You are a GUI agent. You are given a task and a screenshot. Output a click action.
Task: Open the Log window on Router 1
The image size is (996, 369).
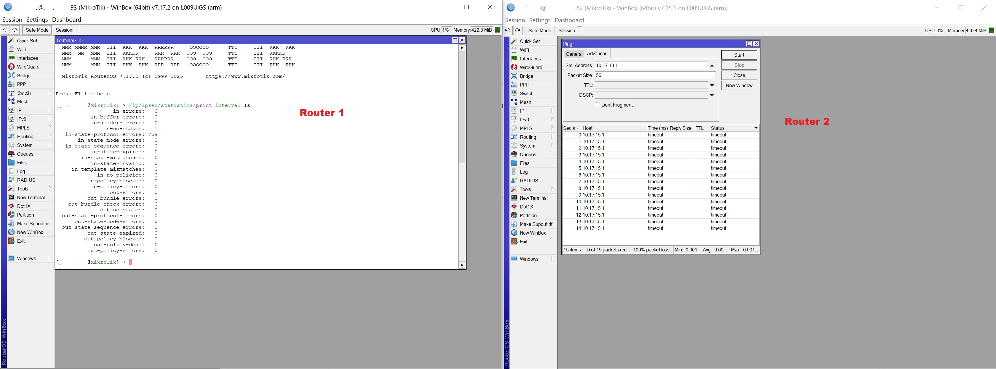click(21, 171)
